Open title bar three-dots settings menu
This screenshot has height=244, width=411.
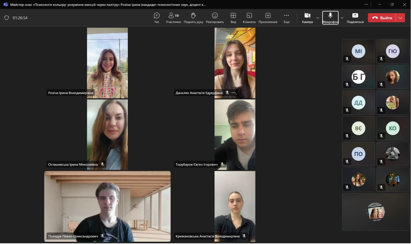click(366, 5)
